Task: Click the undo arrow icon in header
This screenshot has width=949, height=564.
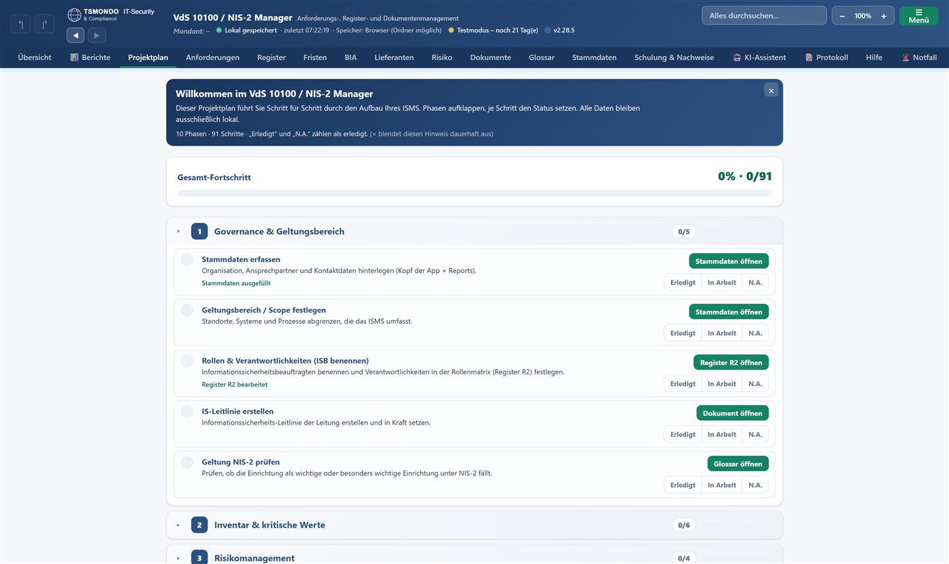Action: 21,24
